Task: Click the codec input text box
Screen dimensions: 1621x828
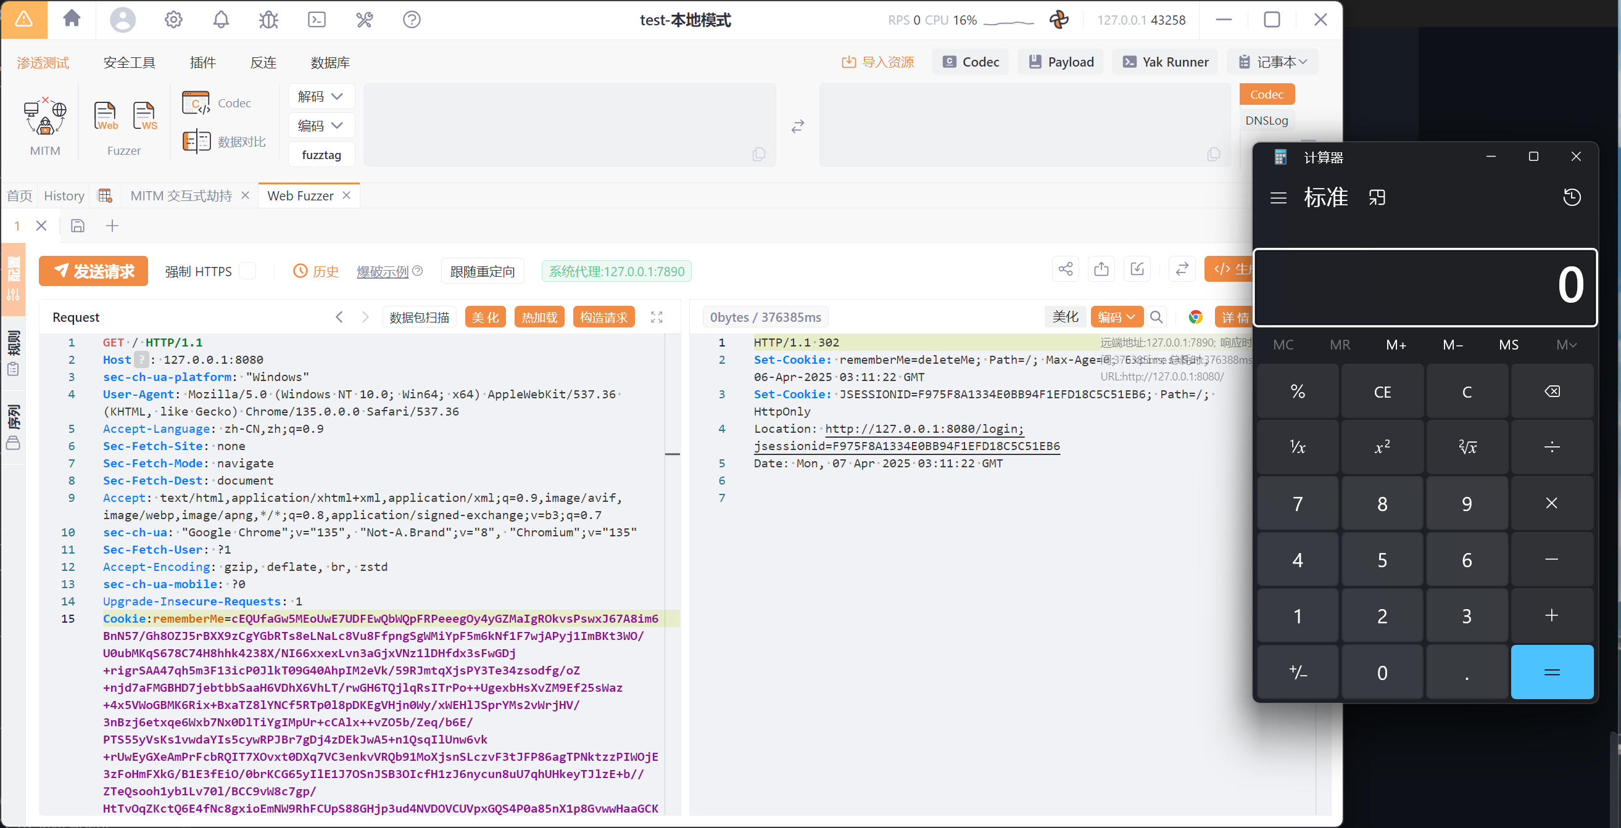Action: pyautogui.click(x=570, y=125)
